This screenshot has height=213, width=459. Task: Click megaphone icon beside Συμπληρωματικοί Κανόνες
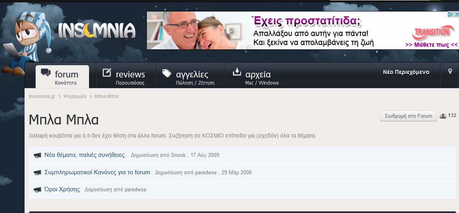click(37, 173)
